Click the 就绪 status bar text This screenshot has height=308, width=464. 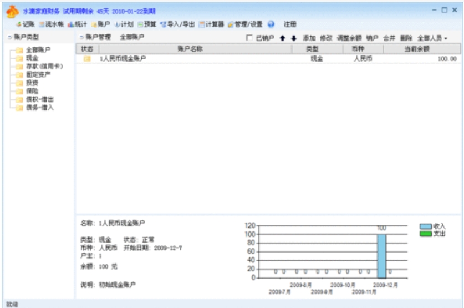click(x=12, y=305)
